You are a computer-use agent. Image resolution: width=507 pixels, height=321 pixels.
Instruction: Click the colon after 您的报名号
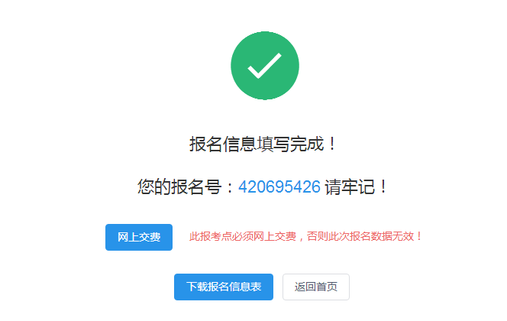click(230, 186)
